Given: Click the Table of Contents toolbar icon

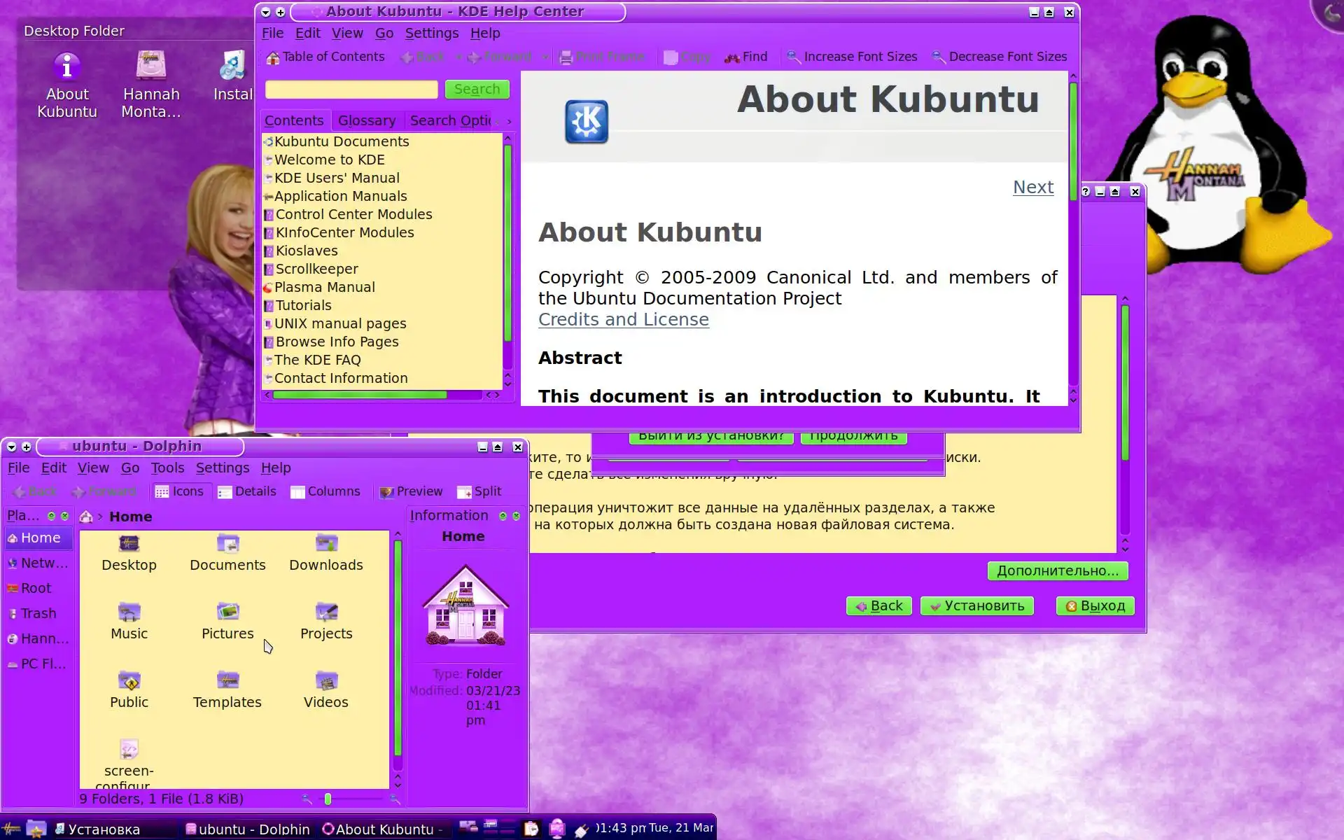Looking at the screenshot, I should coord(273,57).
